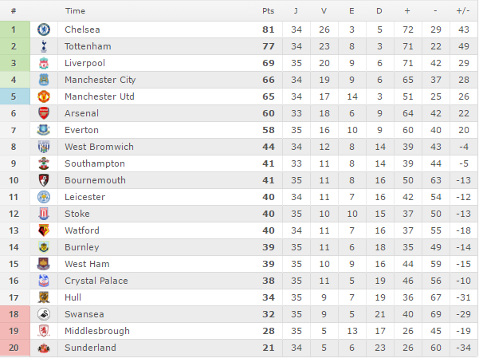Image resolution: width=479 pixels, height=358 pixels.
Task: Select the Watford crest icon
Action: click(44, 230)
